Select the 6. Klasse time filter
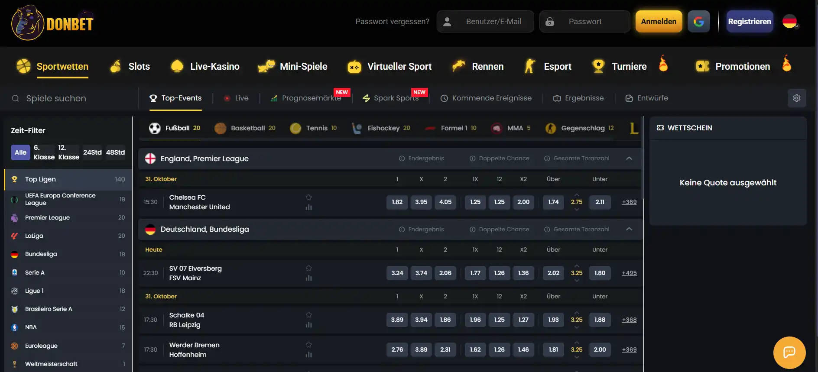The height and width of the screenshot is (372, 818). coord(44,152)
